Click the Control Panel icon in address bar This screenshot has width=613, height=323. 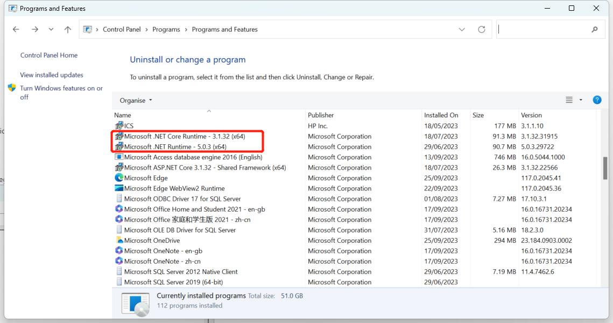pos(88,29)
